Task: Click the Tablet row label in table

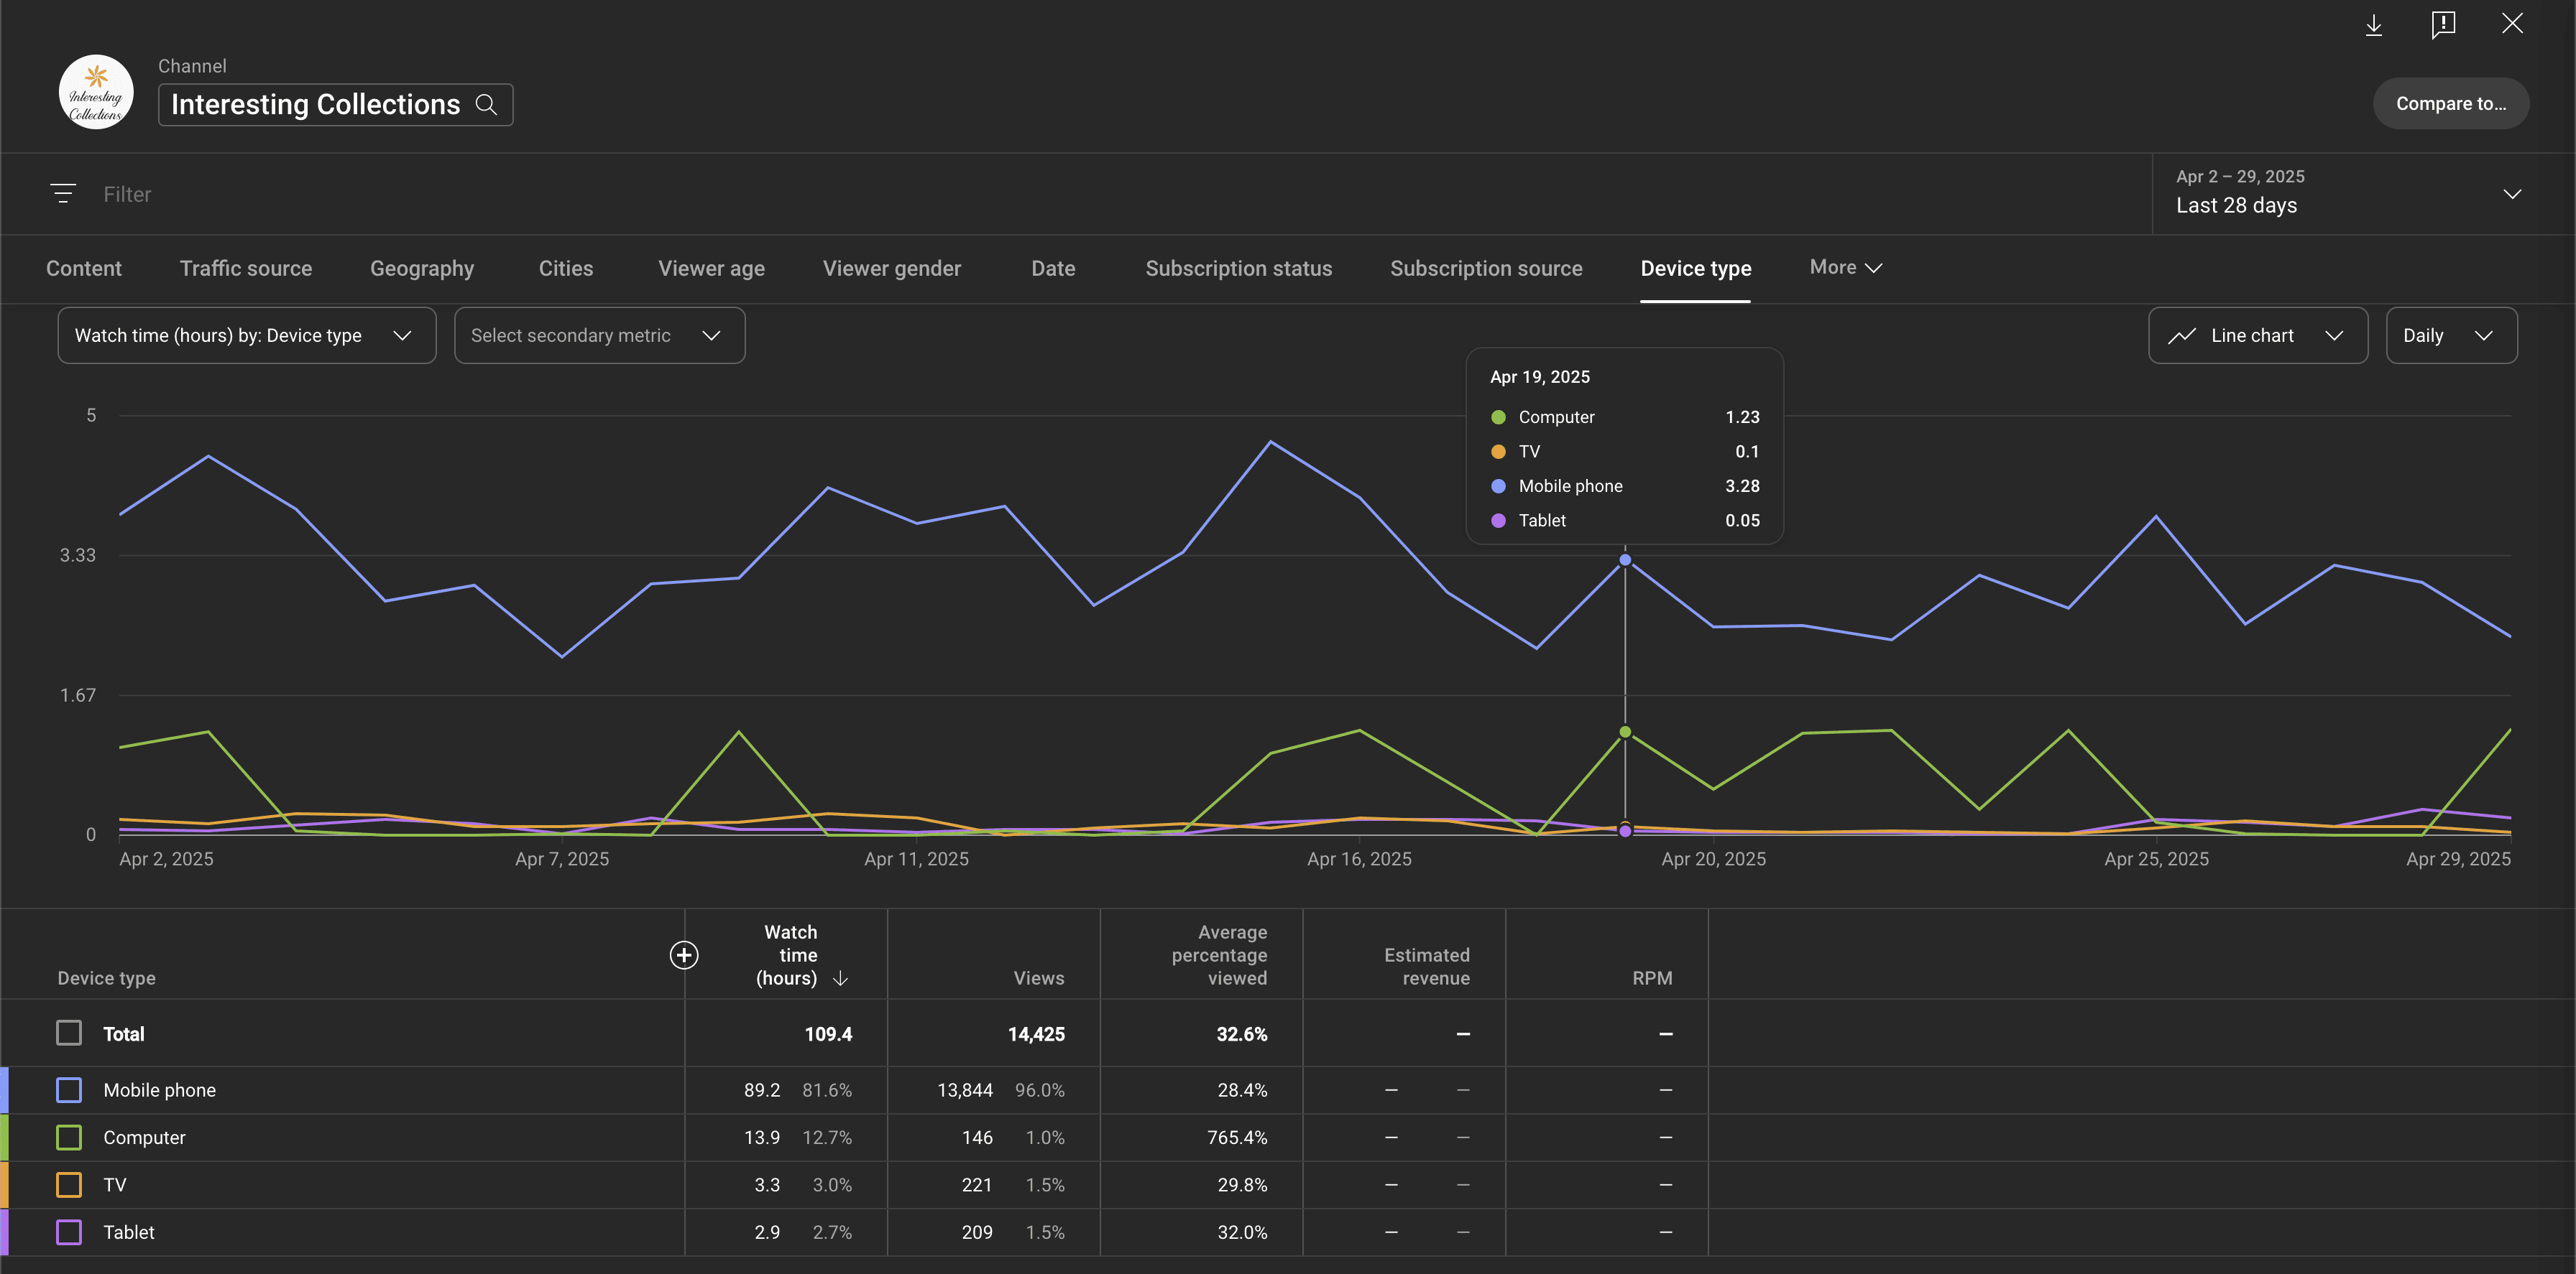Action: [x=129, y=1232]
